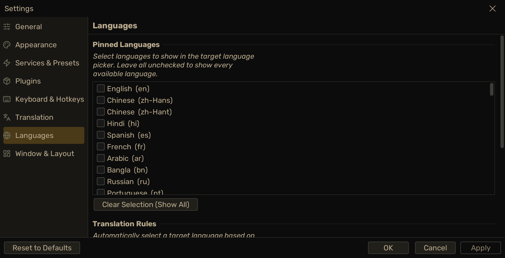Image resolution: width=505 pixels, height=258 pixels.
Task: Click the Keyboard & Hotkeys keyboard icon
Action: point(7,99)
